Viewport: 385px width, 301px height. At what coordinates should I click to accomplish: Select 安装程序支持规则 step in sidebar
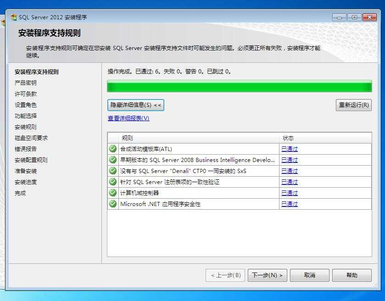tap(37, 72)
